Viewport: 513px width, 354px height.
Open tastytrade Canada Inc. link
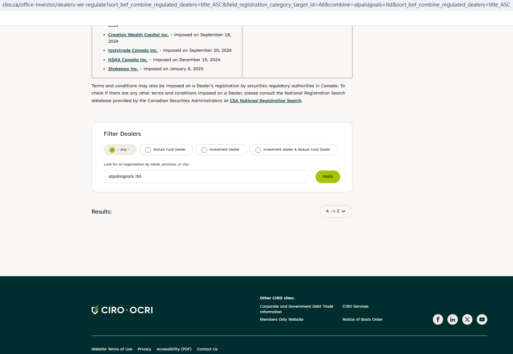133,50
